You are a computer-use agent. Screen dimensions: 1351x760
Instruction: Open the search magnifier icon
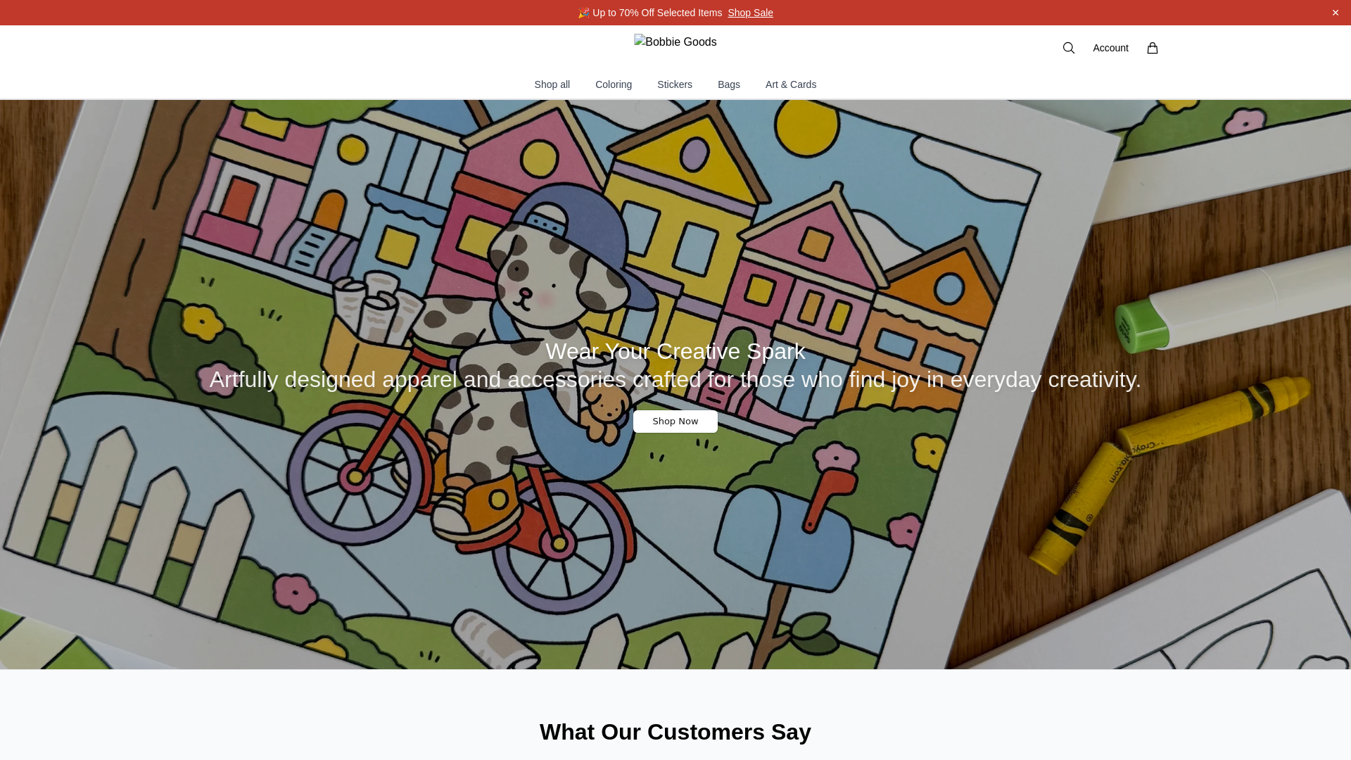[1068, 48]
